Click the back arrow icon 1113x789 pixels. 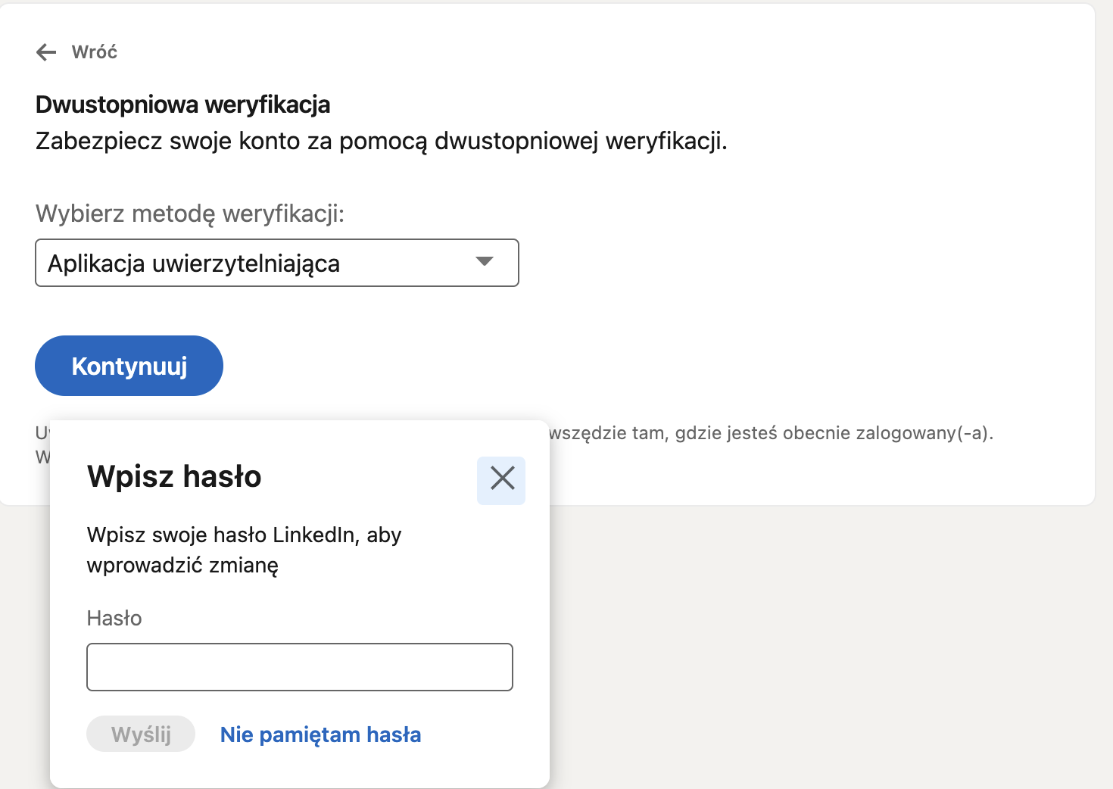pyautogui.click(x=46, y=52)
